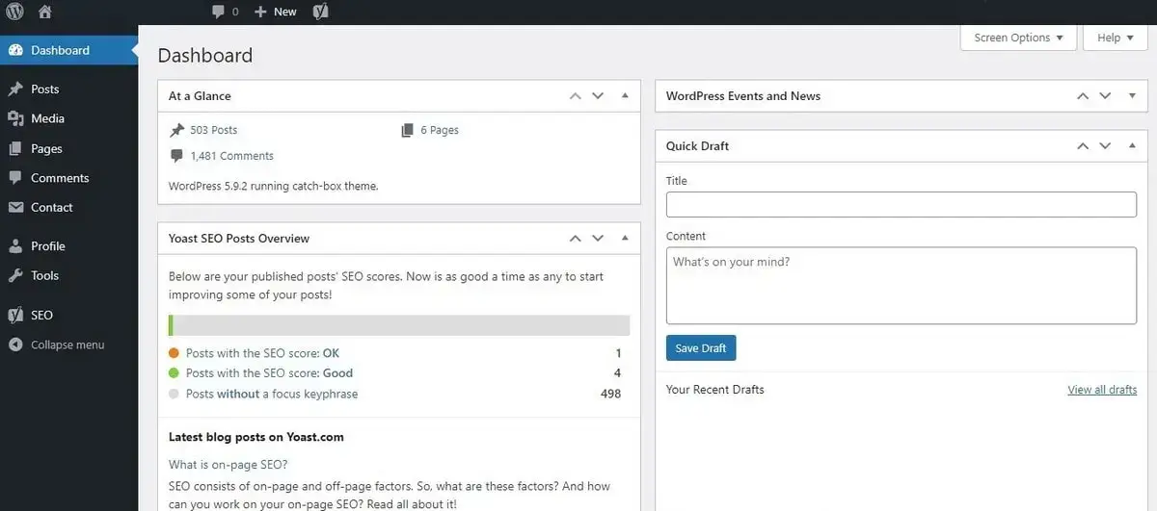Move At a Glance widget down
The height and width of the screenshot is (511, 1157).
(598, 96)
